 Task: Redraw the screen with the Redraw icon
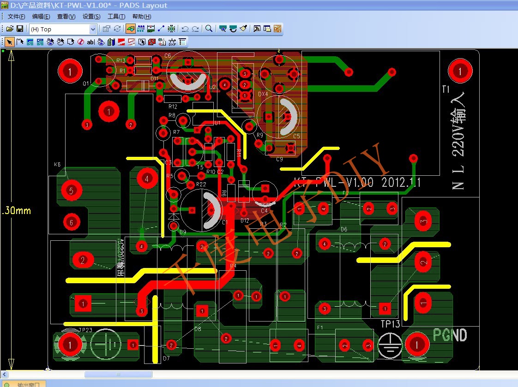point(233,29)
